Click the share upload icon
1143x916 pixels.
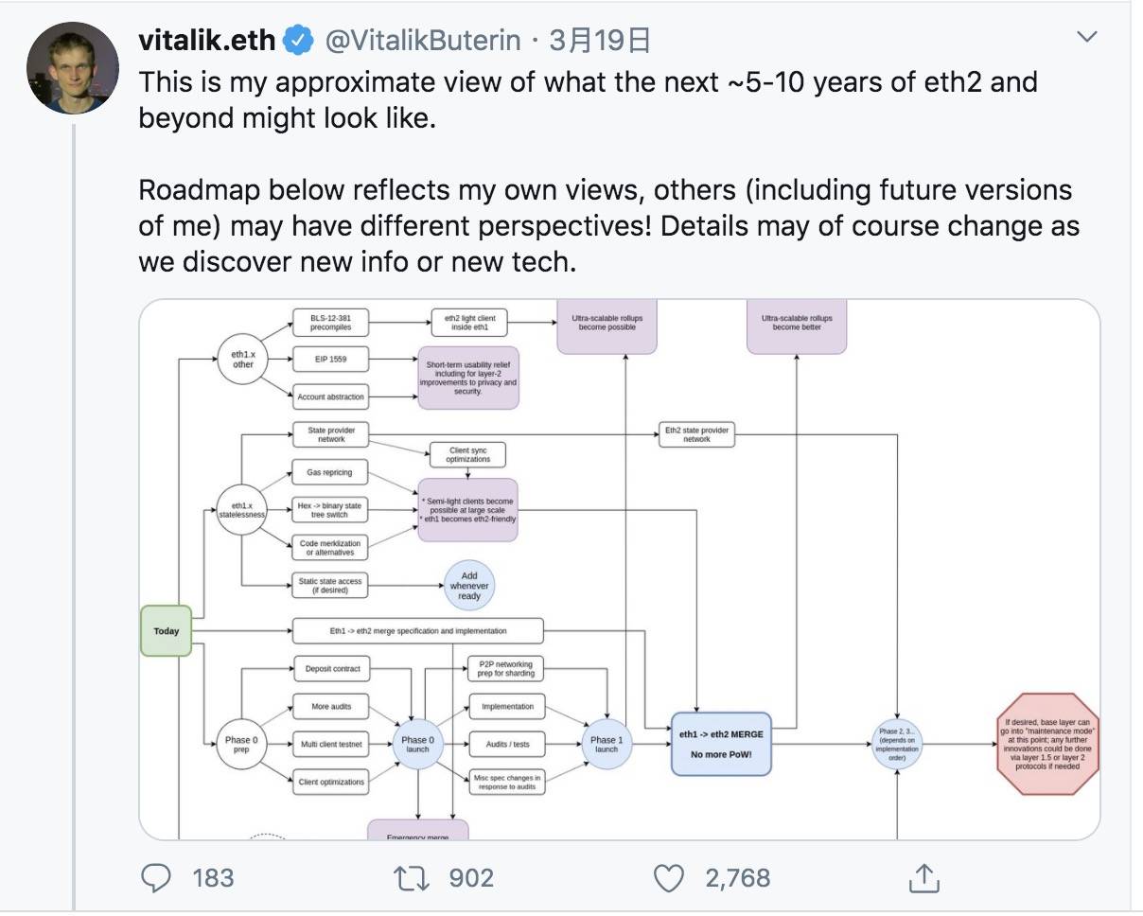pos(923,877)
